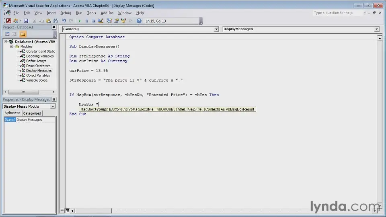Switch to the Categorized properties tab
The height and width of the screenshot is (217, 386).
point(32,113)
